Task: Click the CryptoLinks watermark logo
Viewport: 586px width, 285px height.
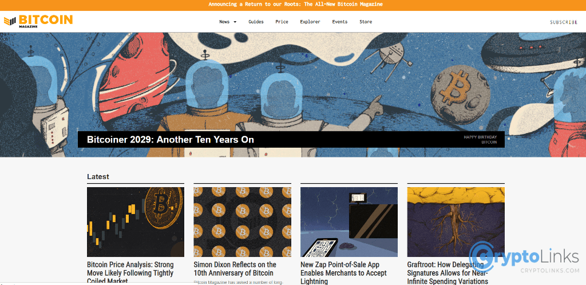Action: (x=524, y=256)
